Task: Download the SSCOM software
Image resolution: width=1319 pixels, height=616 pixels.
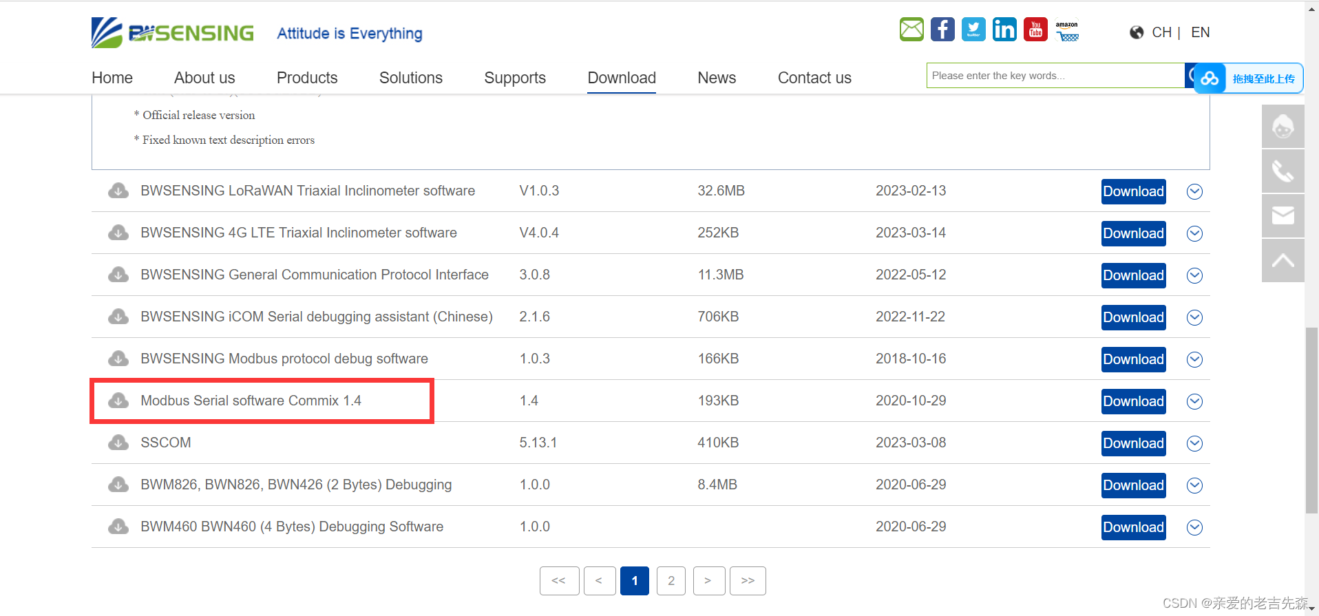Action: [x=1133, y=443]
